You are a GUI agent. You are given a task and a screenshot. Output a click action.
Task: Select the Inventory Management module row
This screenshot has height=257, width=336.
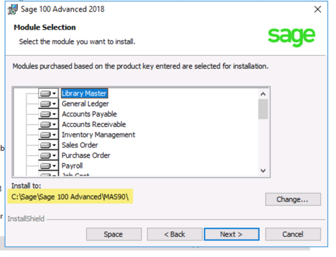point(98,135)
